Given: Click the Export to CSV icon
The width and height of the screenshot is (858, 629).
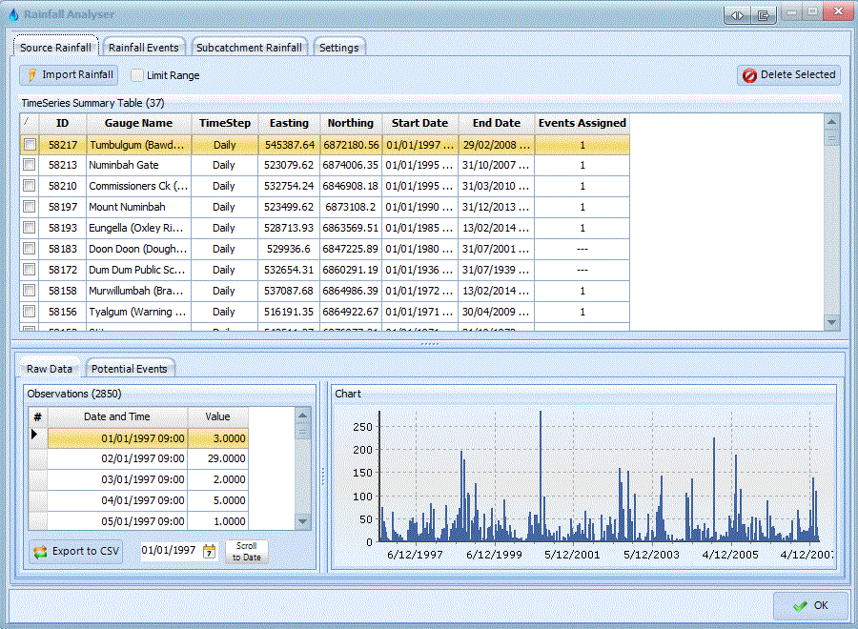Looking at the screenshot, I should point(40,551).
